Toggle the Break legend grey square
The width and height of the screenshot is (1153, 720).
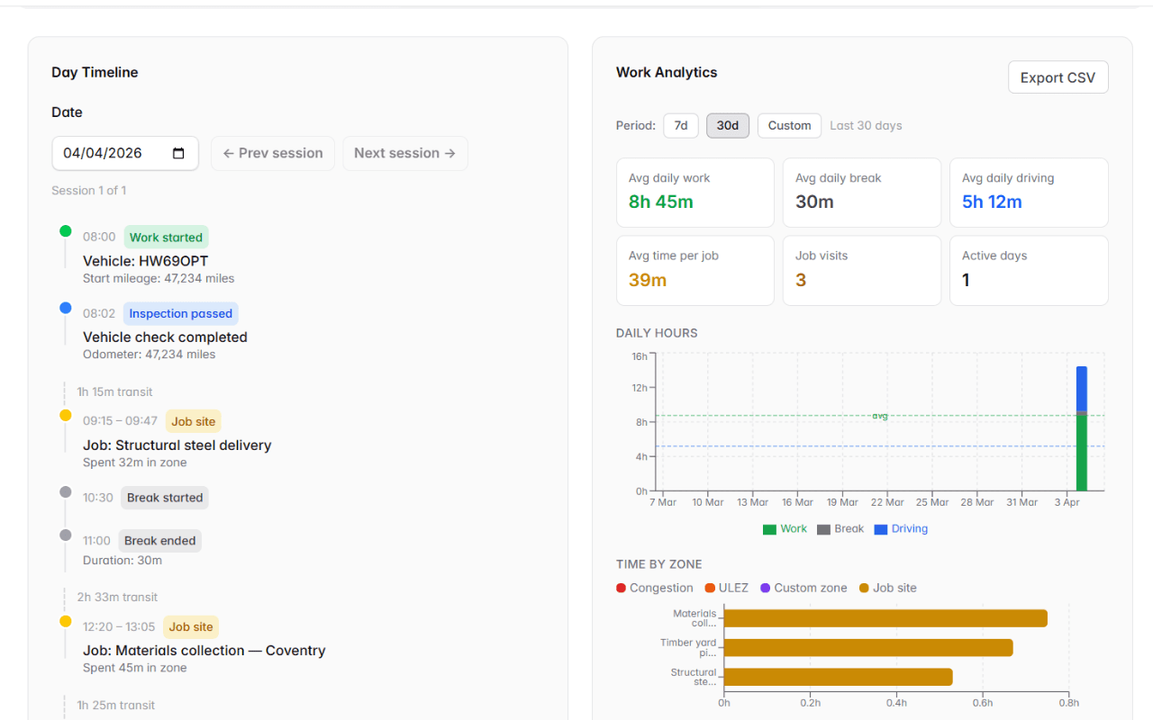823,529
